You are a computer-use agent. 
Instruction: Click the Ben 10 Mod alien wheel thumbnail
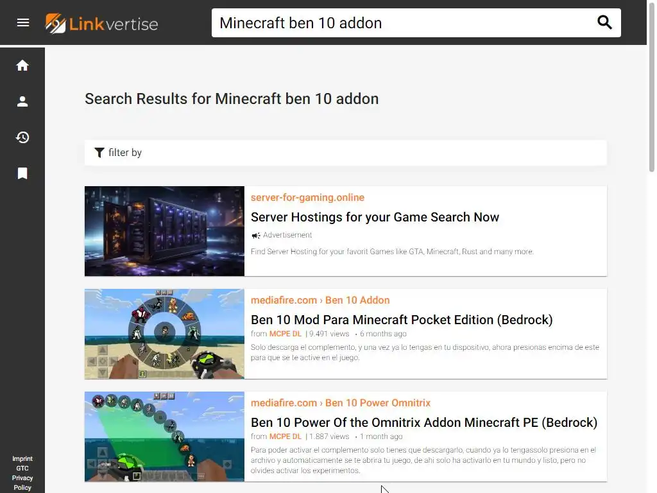point(164,334)
